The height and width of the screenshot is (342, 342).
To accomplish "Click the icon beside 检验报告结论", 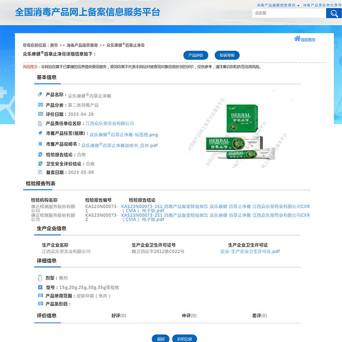I will pyautogui.click(x=40, y=154).
